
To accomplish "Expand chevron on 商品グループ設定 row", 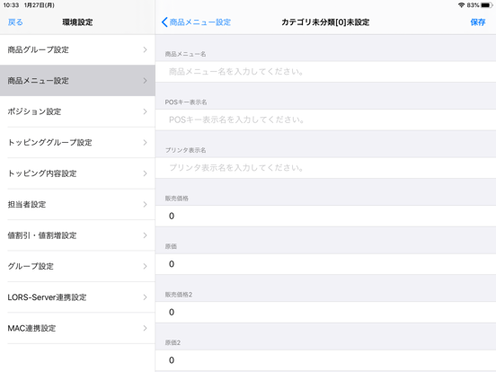I will [x=145, y=49].
